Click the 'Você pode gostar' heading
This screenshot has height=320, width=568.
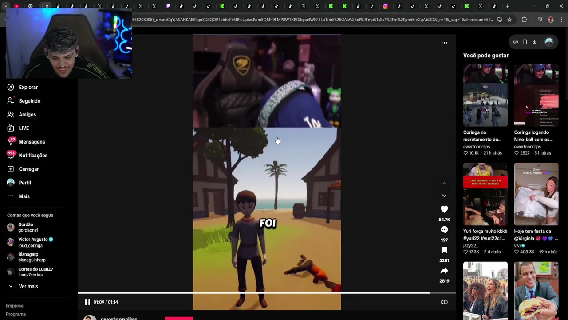pyautogui.click(x=486, y=56)
